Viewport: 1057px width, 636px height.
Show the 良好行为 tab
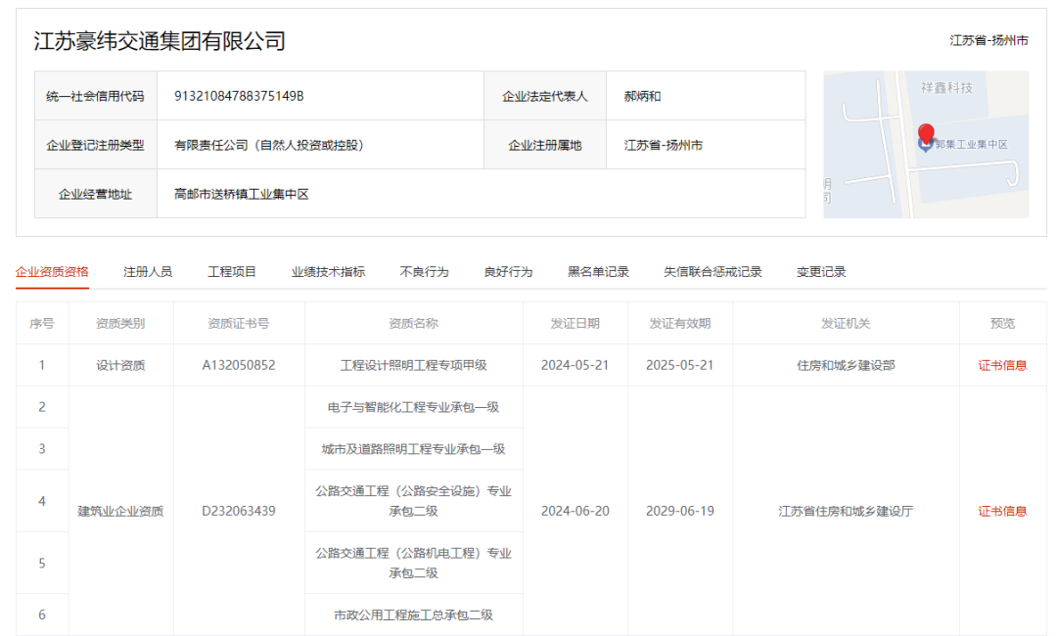[508, 271]
